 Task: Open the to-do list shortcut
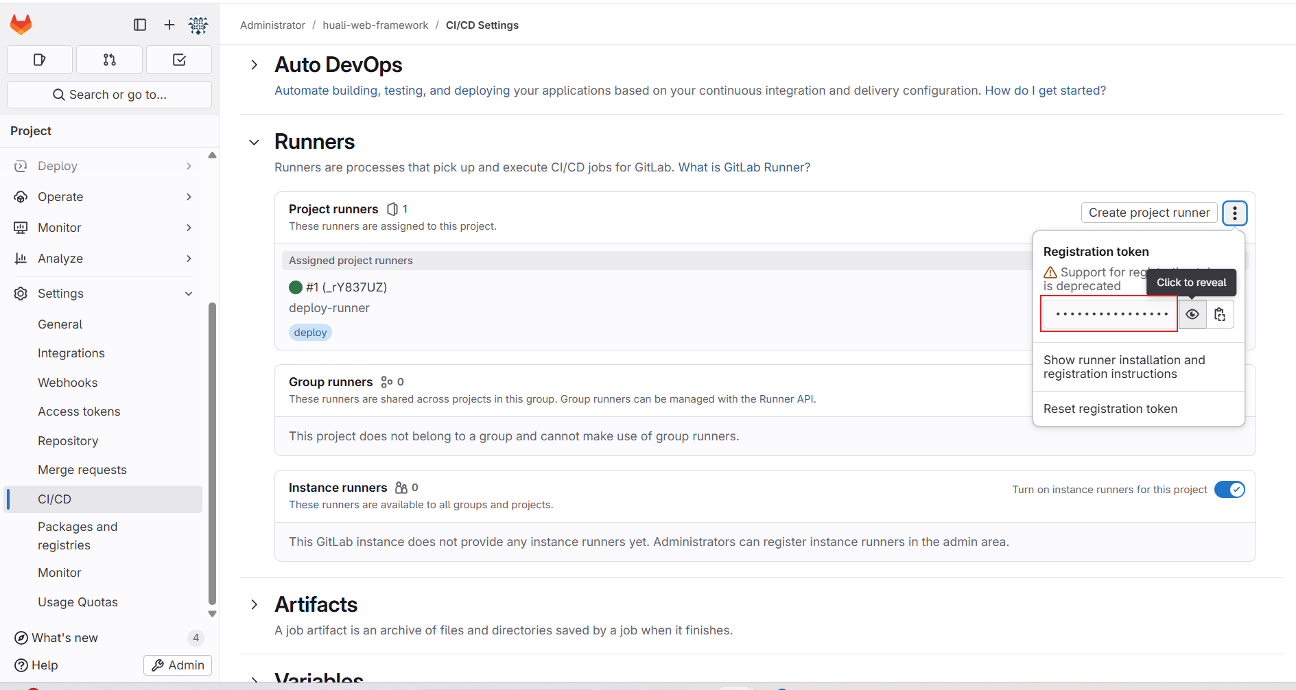point(179,60)
